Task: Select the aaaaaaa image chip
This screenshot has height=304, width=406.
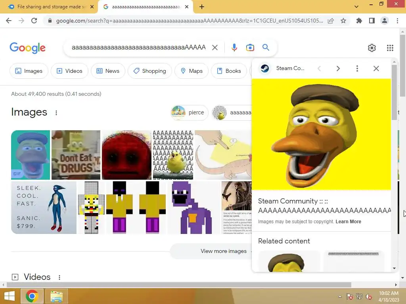Action: tap(232, 112)
